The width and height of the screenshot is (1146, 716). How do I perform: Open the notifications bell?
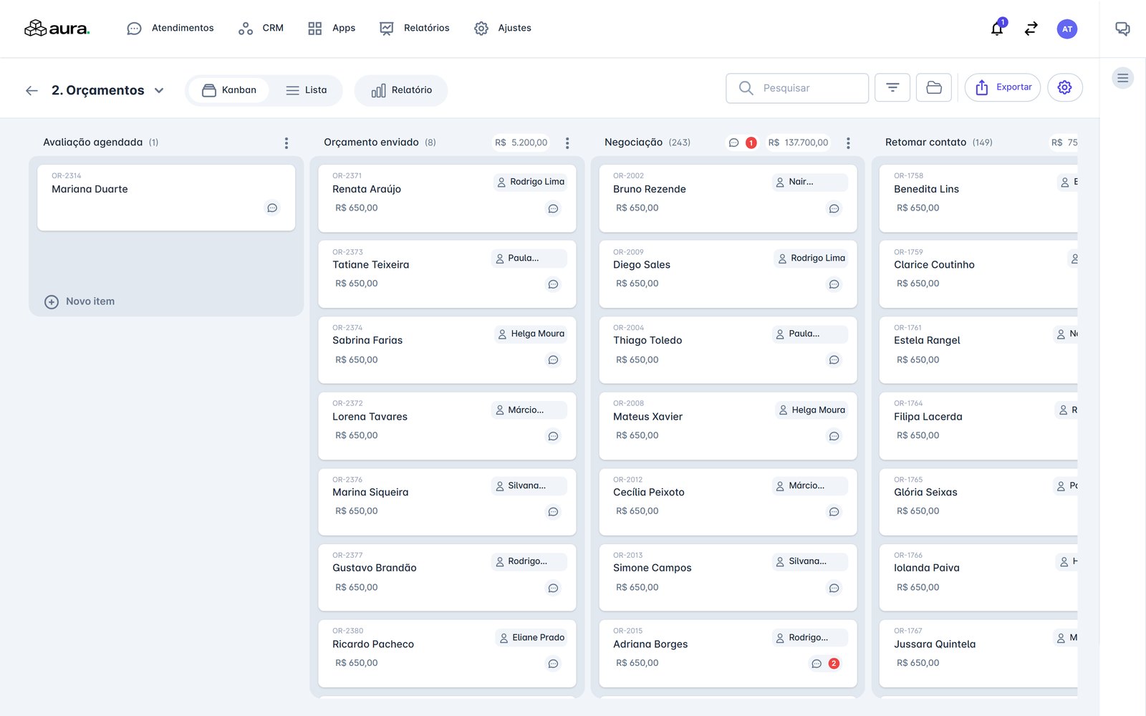(997, 29)
